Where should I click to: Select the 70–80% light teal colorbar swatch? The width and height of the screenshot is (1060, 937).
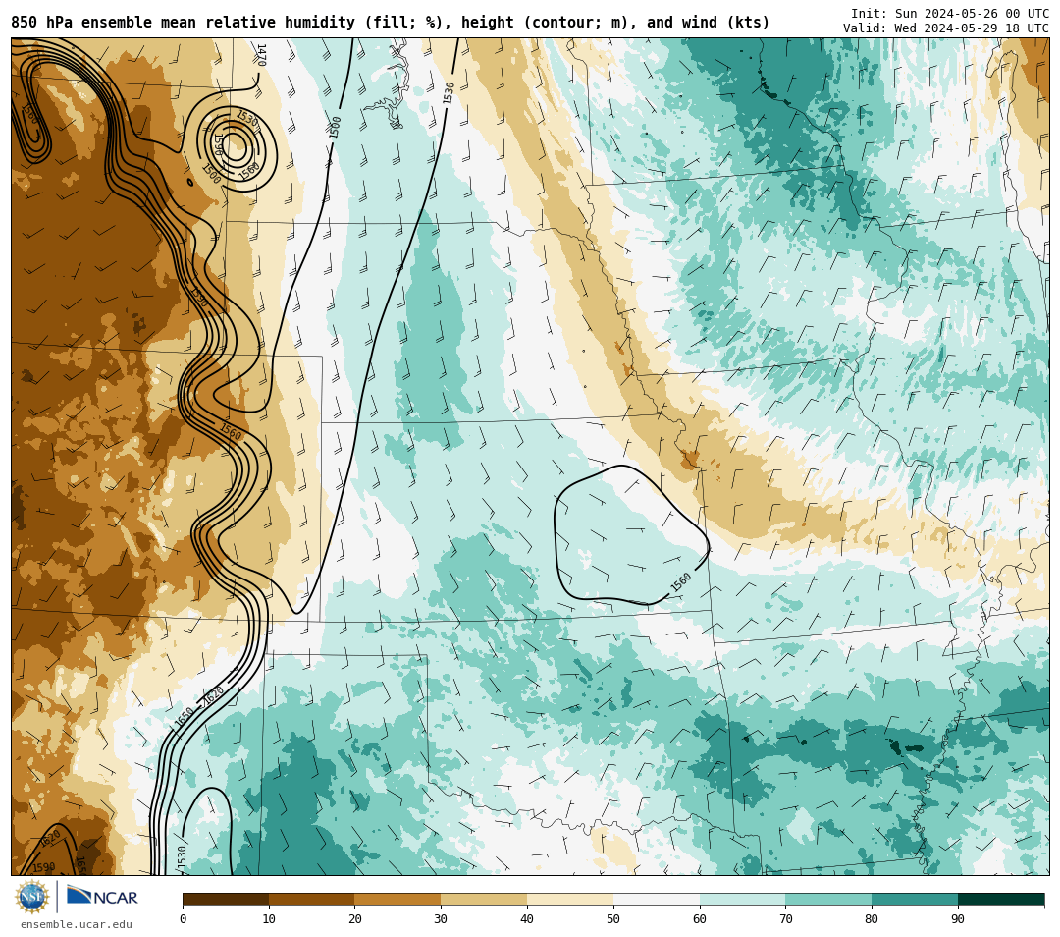828,899
